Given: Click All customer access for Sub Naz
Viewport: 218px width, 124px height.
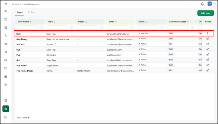Looking at the screenshot, I should pyautogui.click(x=170, y=44).
